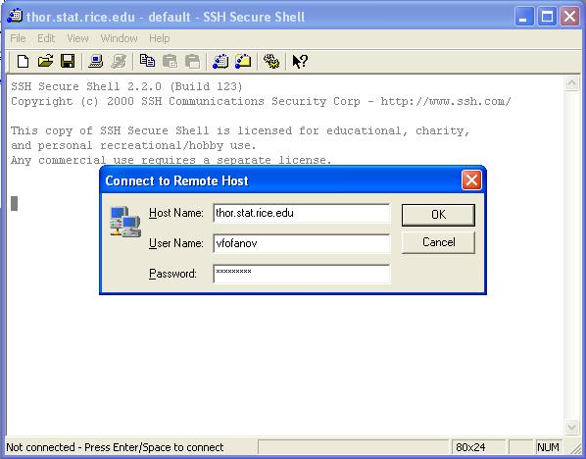Viewport: 586px width, 459px height.
Task: Open the Window menu
Action: pyautogui.click(x=119, y=38)
